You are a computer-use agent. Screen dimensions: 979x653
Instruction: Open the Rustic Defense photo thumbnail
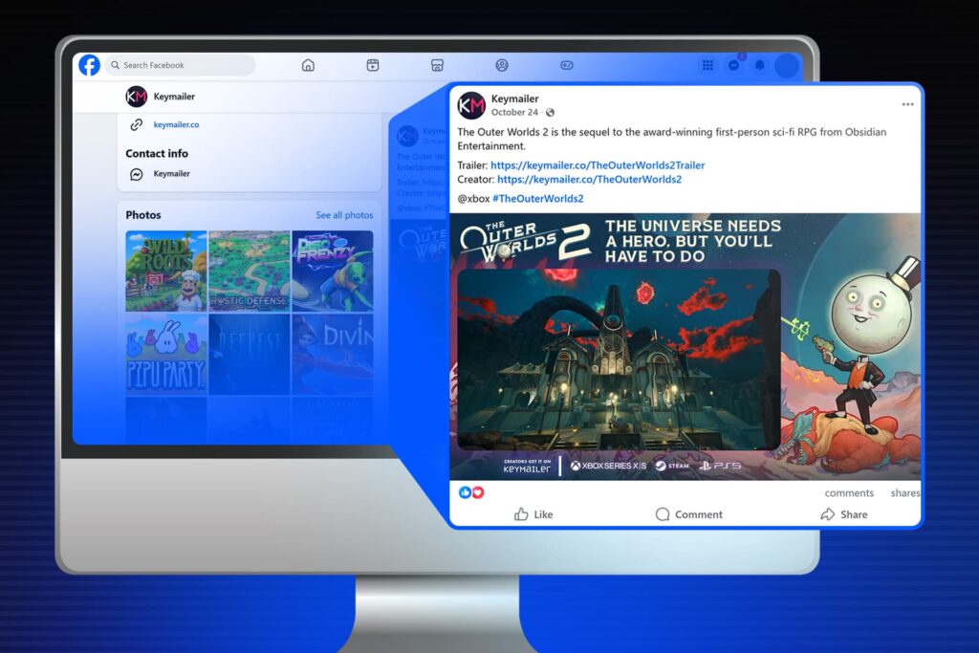click(x=250, y=271)
